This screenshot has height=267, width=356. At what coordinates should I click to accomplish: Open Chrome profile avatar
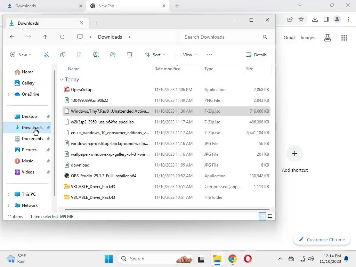[337, 19]
